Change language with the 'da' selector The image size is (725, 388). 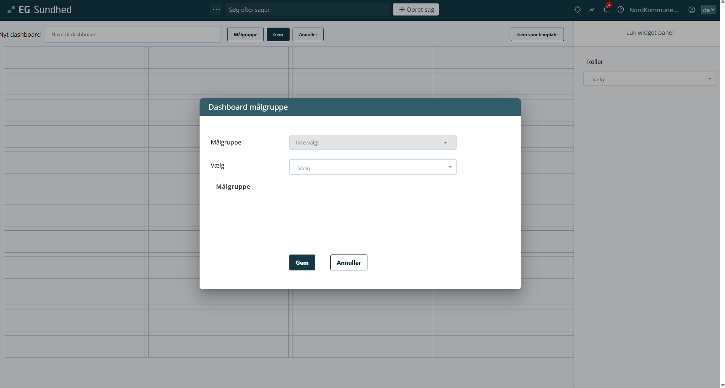[x=708, y=10]
